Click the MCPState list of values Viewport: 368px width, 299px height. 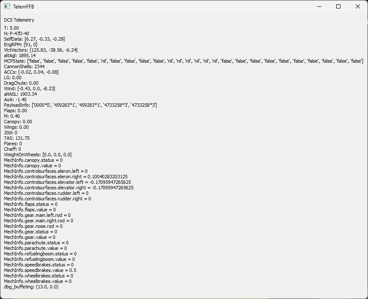(x=183, y=61)
